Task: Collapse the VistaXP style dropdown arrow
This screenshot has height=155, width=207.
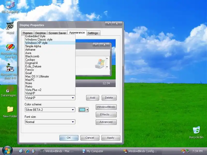Action: click(x=73, y=98)
